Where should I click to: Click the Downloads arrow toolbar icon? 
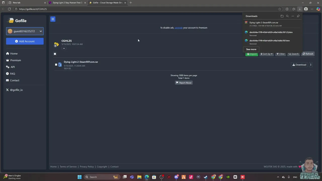300,9
